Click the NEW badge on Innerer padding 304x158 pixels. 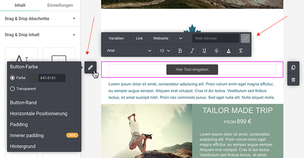[x=72, y=135]
